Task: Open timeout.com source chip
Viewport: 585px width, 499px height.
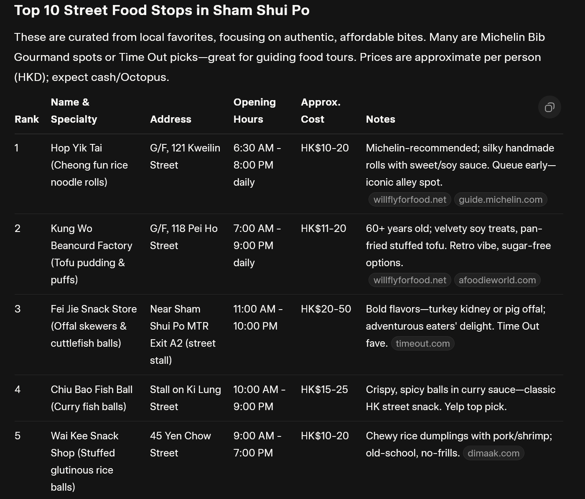Action: pos(422,344)
